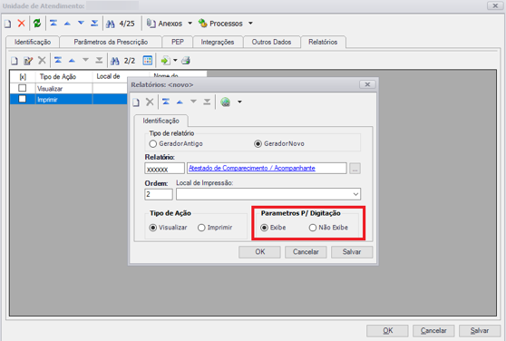Click gray delete X in grid toolbar
The width and height of the screenshot is (506, 341).
click(42, 61)
